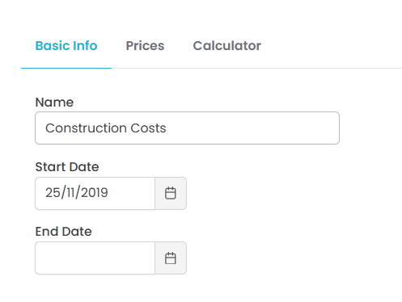The width and height of the screenshot is (402, 302).
Task: Click the day 25 in Start Date
Action: pos(53,193)
